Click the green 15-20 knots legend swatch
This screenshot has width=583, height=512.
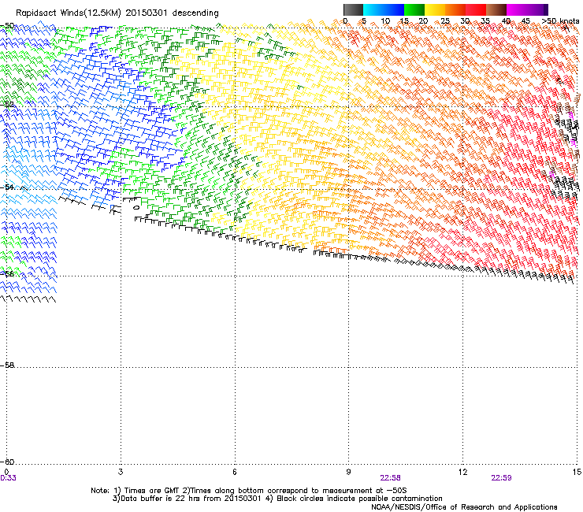point(414,9)
